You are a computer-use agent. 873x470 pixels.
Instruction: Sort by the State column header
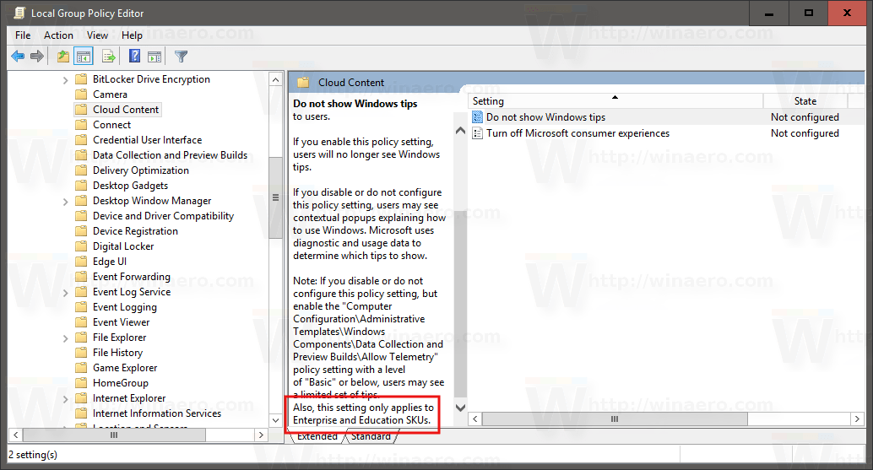805,101
